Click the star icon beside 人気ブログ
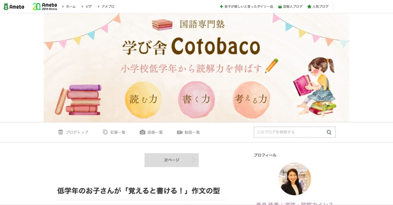Image resolution: width=393 pixels, height=205 pixels. [x=309, y=6]
